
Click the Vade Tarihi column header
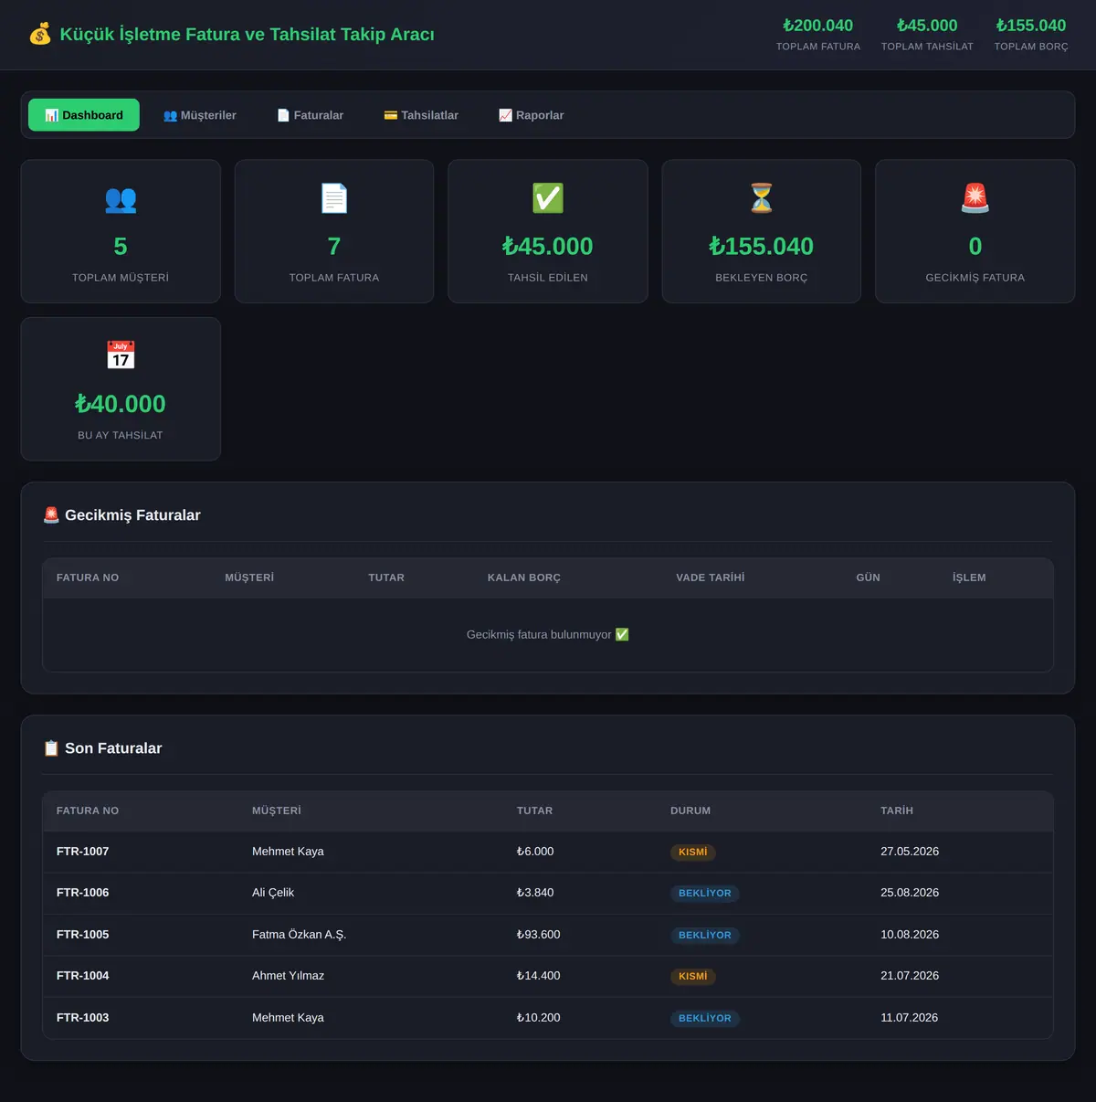click(711, 577)
